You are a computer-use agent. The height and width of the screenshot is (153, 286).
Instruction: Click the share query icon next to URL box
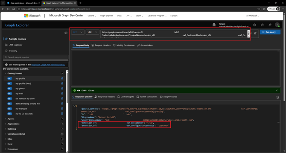pyautogui.click(x=255, y=33)
